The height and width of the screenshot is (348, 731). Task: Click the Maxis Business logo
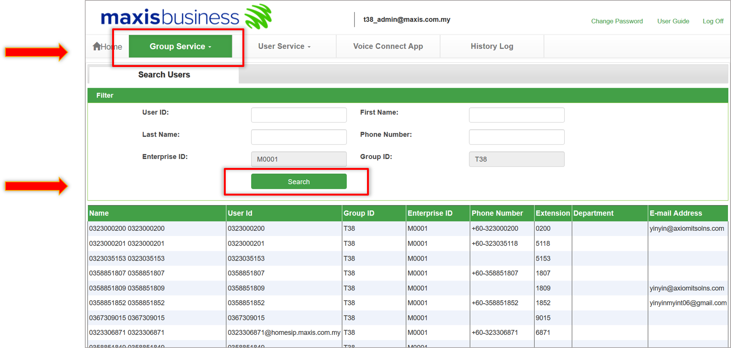pyautogui.click(x=186, y=17)
